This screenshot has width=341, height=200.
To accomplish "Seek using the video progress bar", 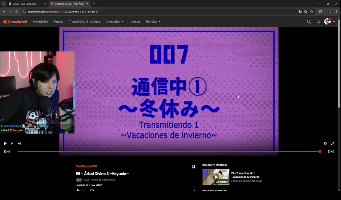I will pos(169,151).
